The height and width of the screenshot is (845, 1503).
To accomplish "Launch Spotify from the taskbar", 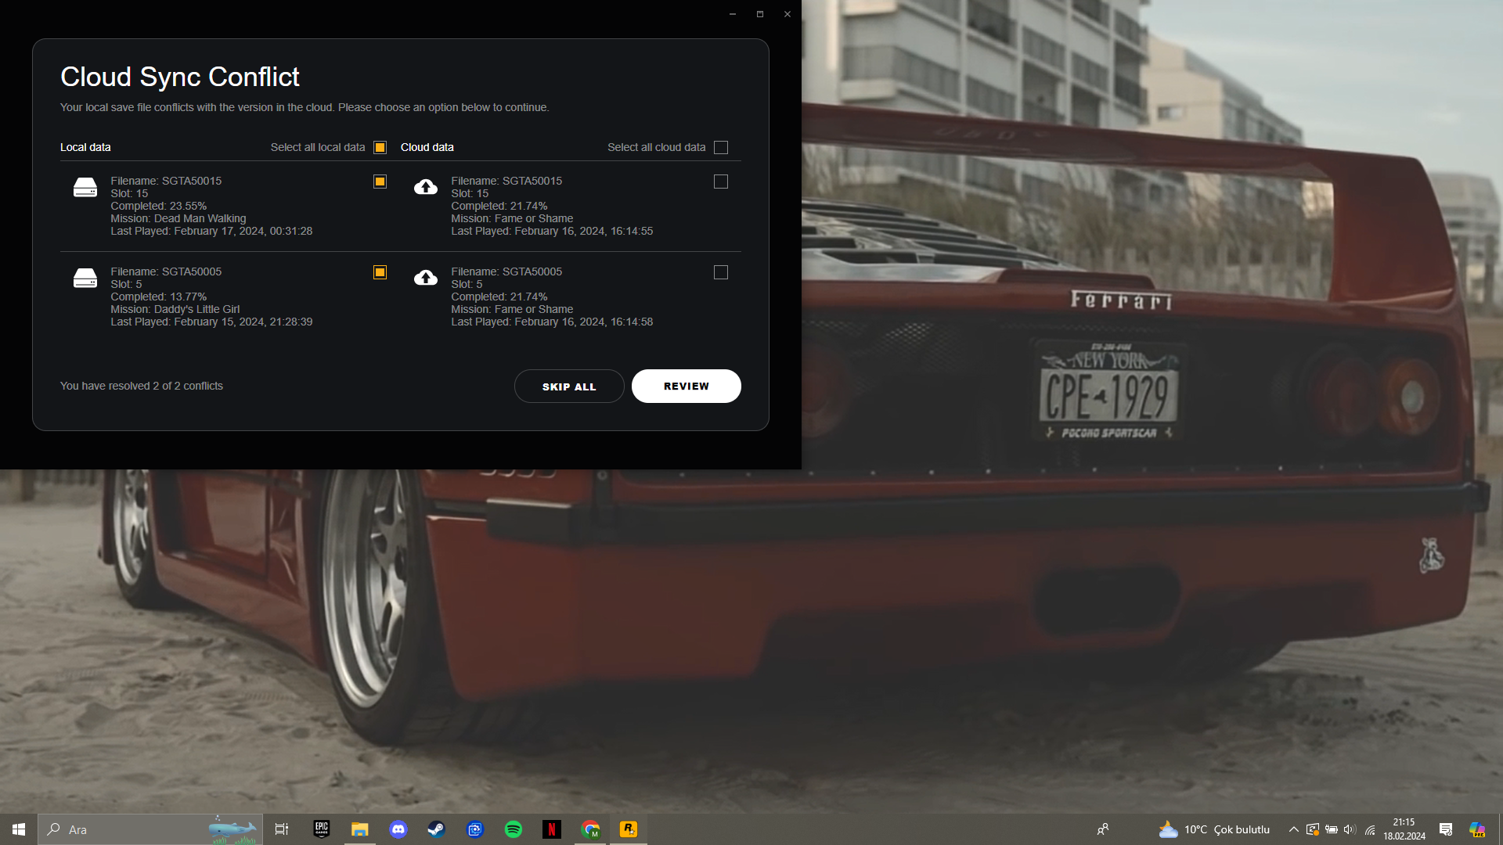I will point(514,829).
